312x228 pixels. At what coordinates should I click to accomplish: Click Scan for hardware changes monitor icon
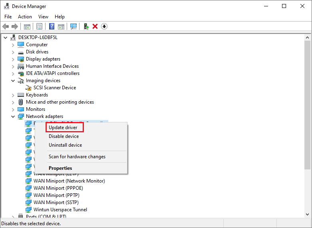point(74,26)
